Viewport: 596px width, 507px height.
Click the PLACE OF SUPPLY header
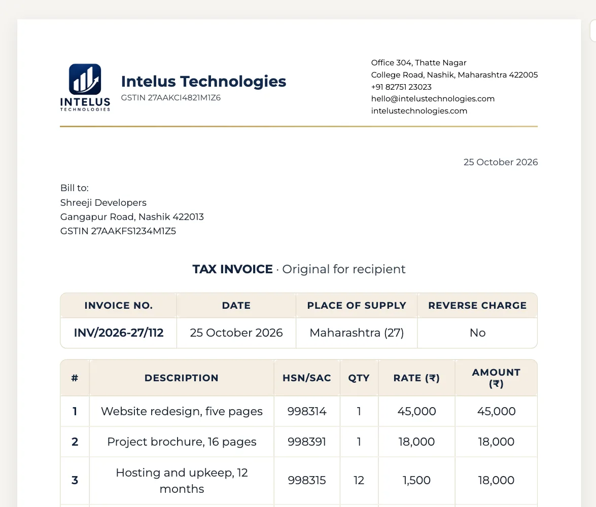(357, 306)
